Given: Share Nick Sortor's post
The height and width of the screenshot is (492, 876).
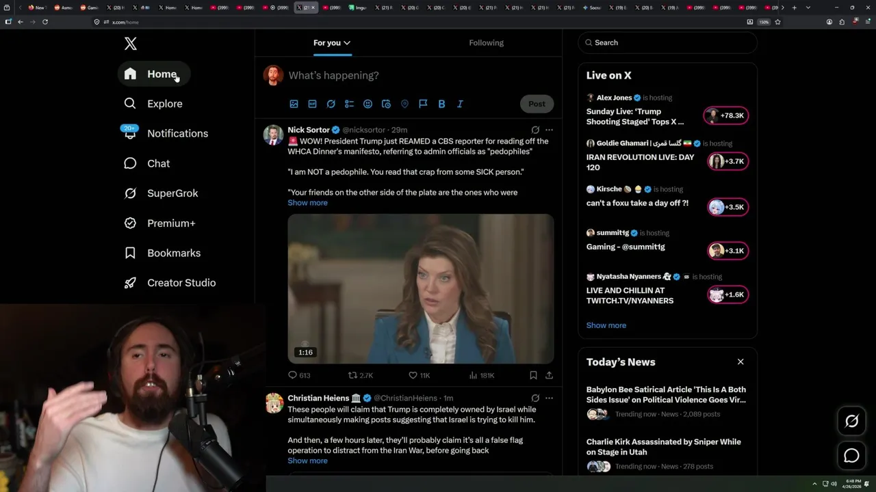Looking at the screenshot, I should (549, 375).
